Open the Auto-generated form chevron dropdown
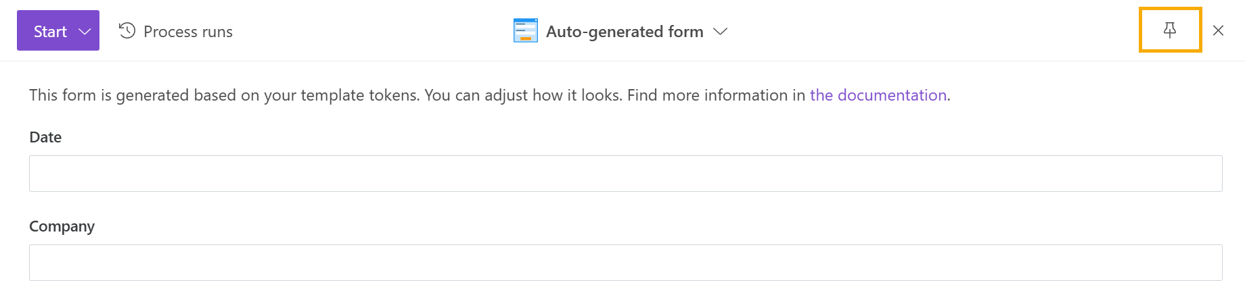The image size is (1245, 299). tap(721, 32)
